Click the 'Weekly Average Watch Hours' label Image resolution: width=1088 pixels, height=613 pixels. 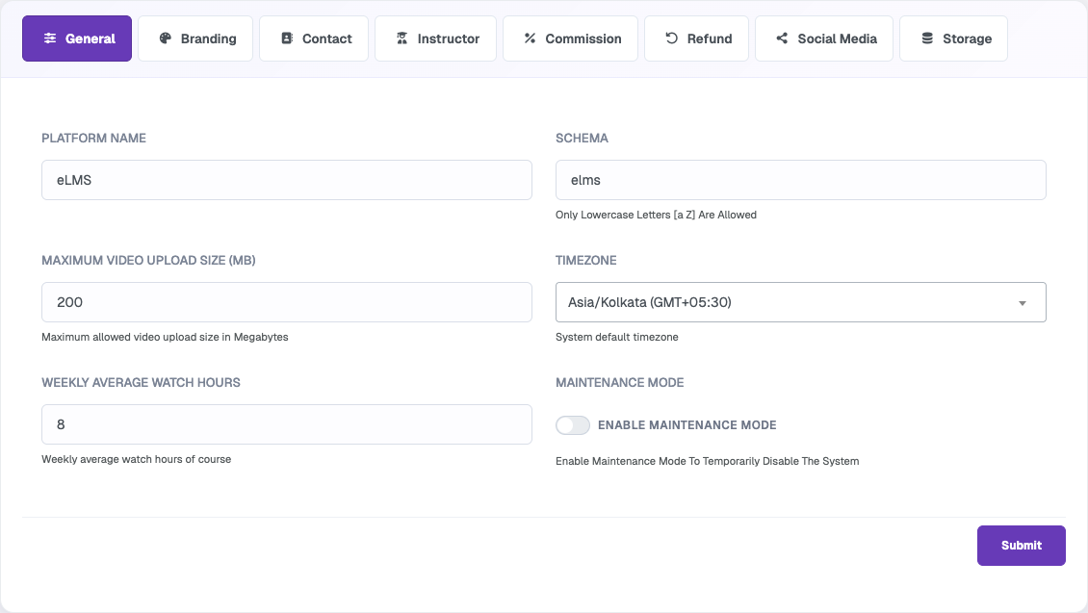[141, 382]
